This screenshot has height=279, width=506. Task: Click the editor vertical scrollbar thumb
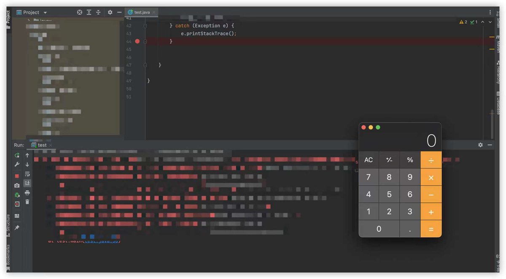491,123
